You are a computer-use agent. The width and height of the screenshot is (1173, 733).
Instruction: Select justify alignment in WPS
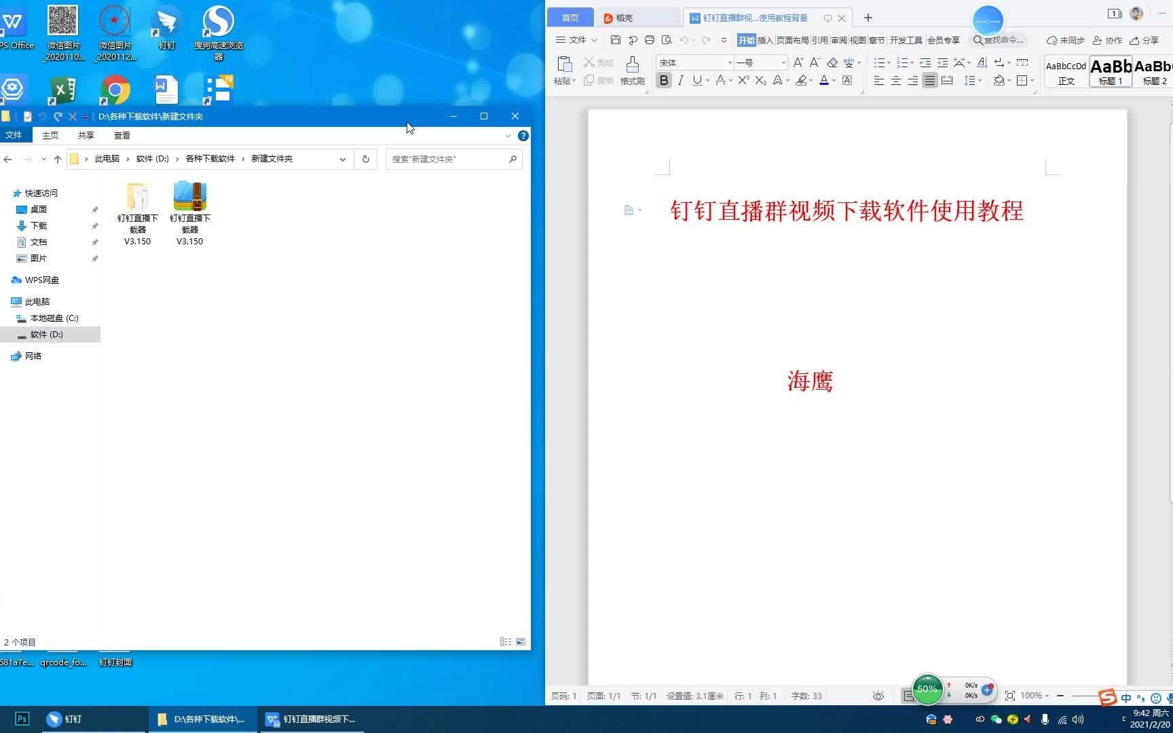930,81
